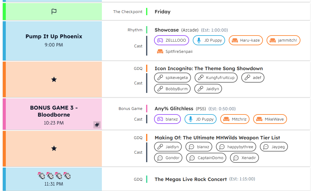Click the Xenadir chip
The height and width of the screenshot is (191, 323).
point(244,158)
